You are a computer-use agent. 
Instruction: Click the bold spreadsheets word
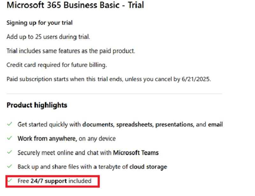point(135,124)
